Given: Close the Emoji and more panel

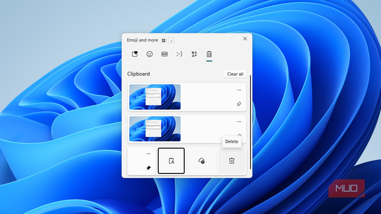Looking at the screenshot, I should click(x=245, y=39).
